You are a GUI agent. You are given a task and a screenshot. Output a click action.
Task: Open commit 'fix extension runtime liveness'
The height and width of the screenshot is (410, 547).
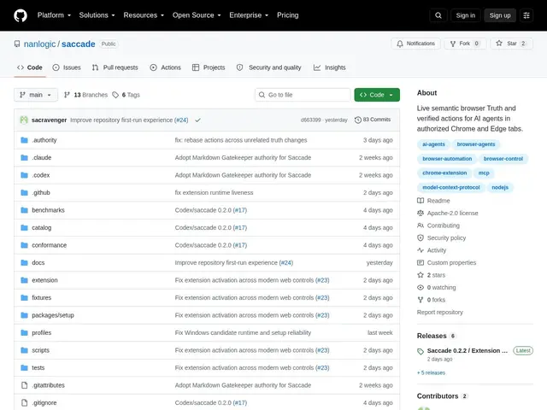(x=214, y=193)
